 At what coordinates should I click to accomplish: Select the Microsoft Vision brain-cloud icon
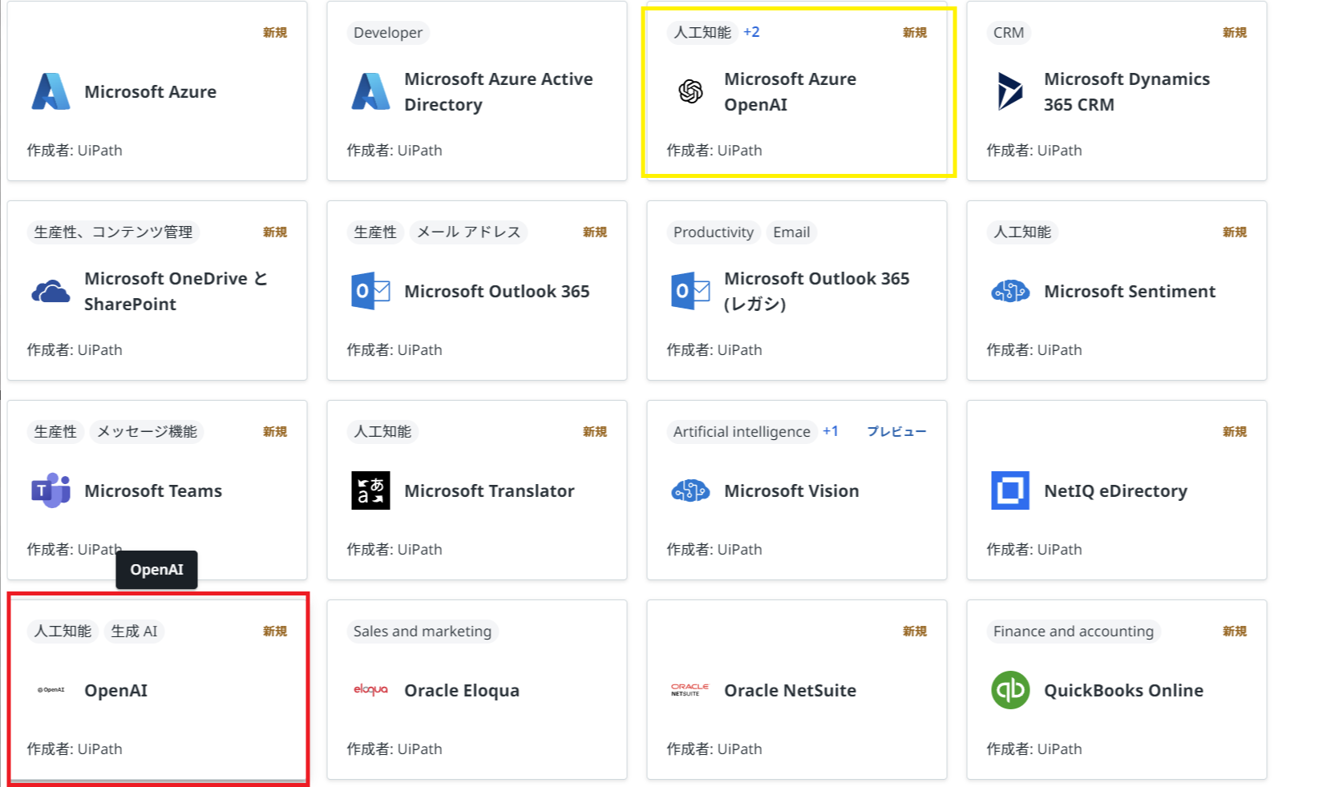tap(690, 490)
